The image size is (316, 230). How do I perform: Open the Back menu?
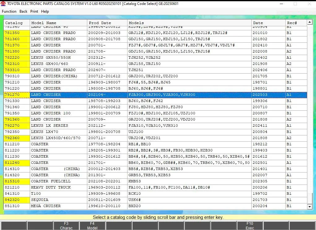tap(24, 11)
